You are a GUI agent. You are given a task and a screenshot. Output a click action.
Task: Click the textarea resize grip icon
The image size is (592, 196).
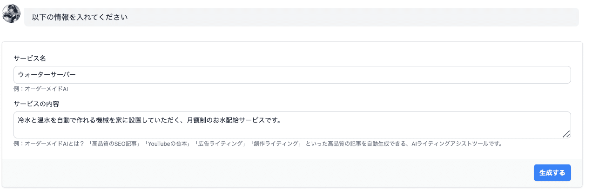click(566, 134)
